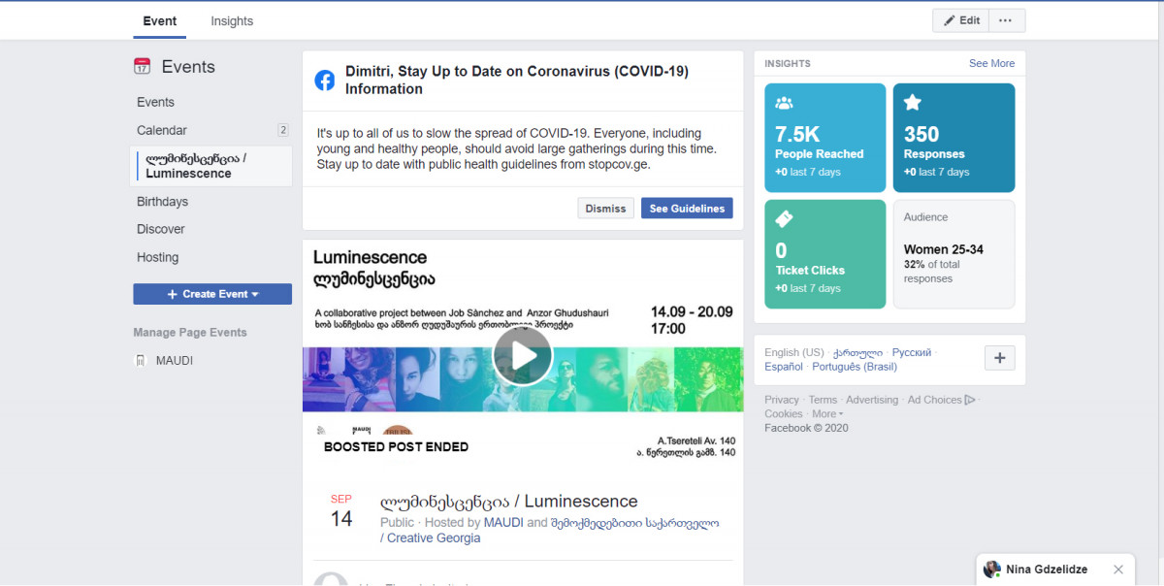Switch to the Insights tab
Viewport: 1164px width, 586px height.
coord(232,21)
